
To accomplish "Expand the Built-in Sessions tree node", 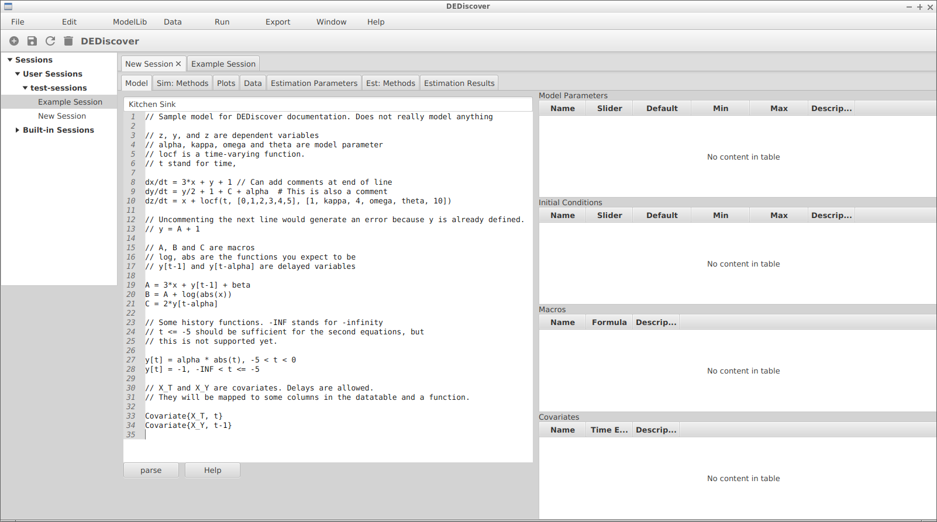I will pos(18,130).
